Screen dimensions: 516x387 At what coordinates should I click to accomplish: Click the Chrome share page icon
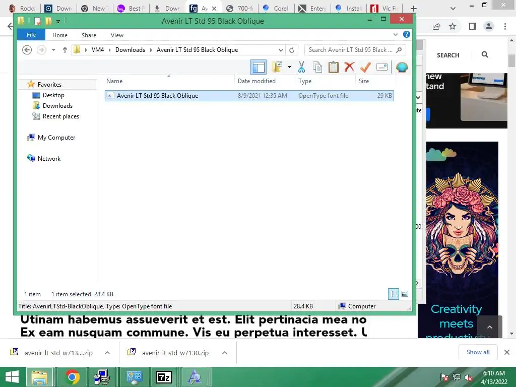(436, 27)
